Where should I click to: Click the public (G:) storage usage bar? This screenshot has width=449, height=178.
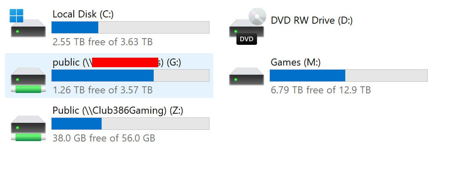click(130, 76)
